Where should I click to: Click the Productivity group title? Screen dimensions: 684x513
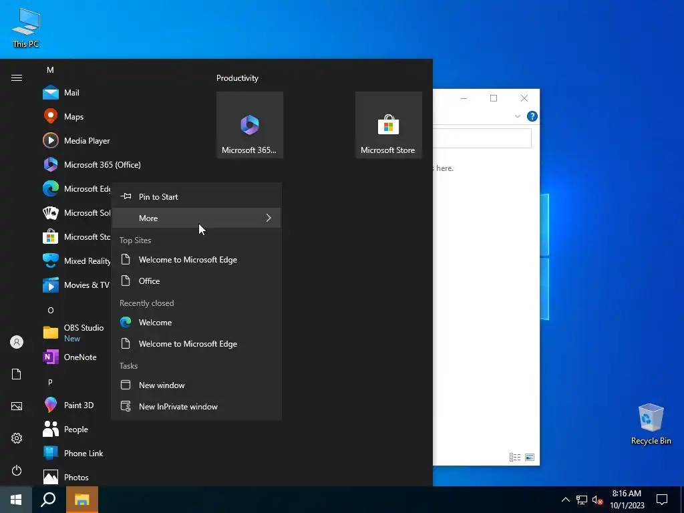(237, 78)
